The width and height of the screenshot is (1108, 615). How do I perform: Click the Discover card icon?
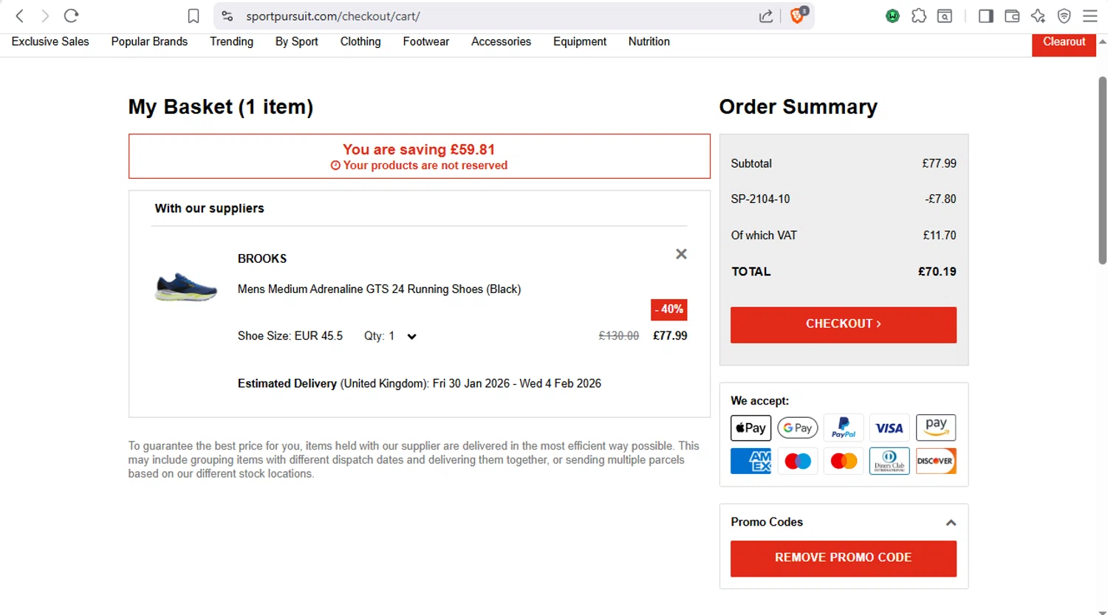(x=936, y=461)
